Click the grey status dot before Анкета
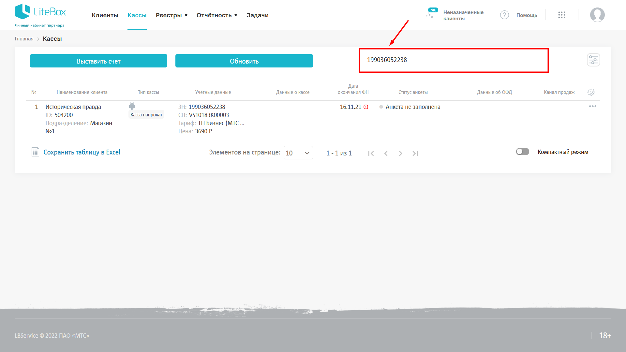The height and width of the screenshot is (352, 626). click(x=381, y=107)
